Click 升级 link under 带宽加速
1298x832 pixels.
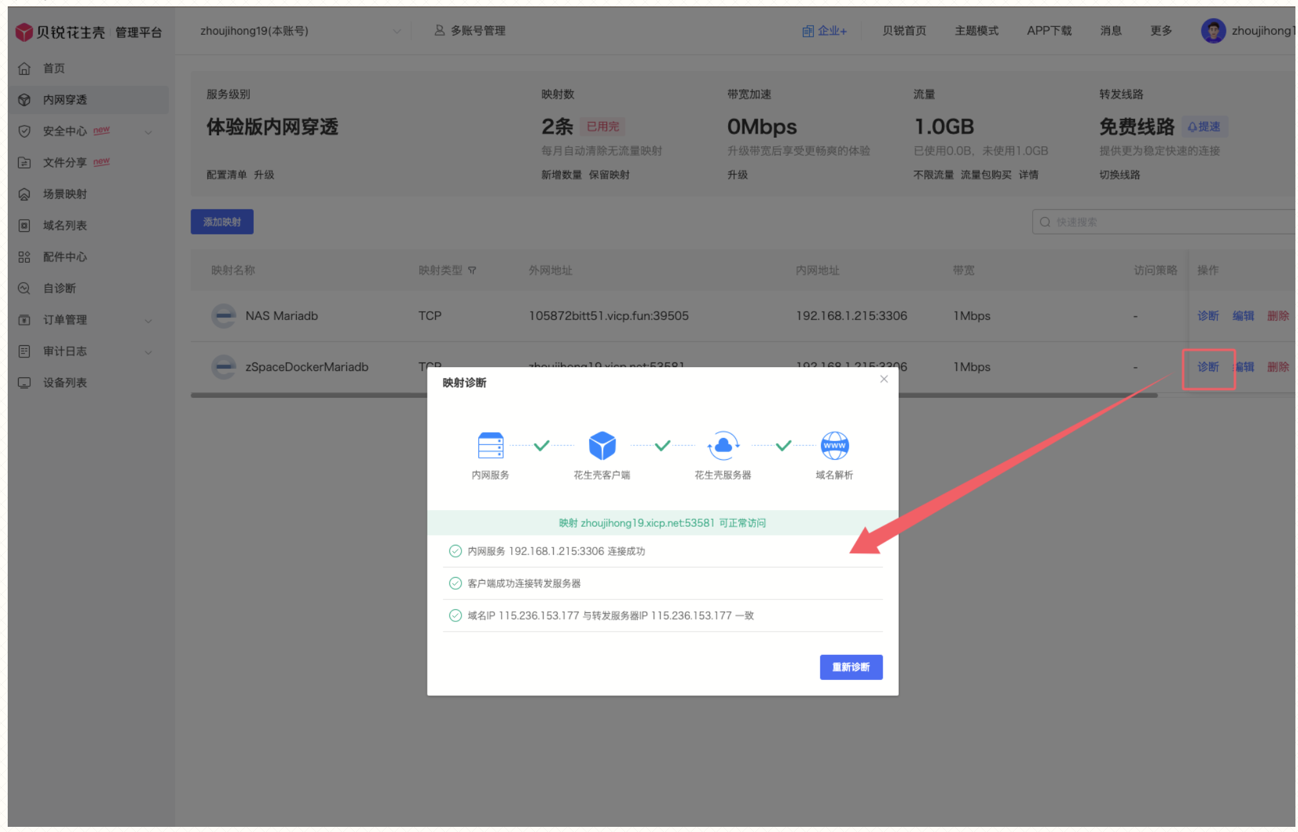[x=738, y=175]
